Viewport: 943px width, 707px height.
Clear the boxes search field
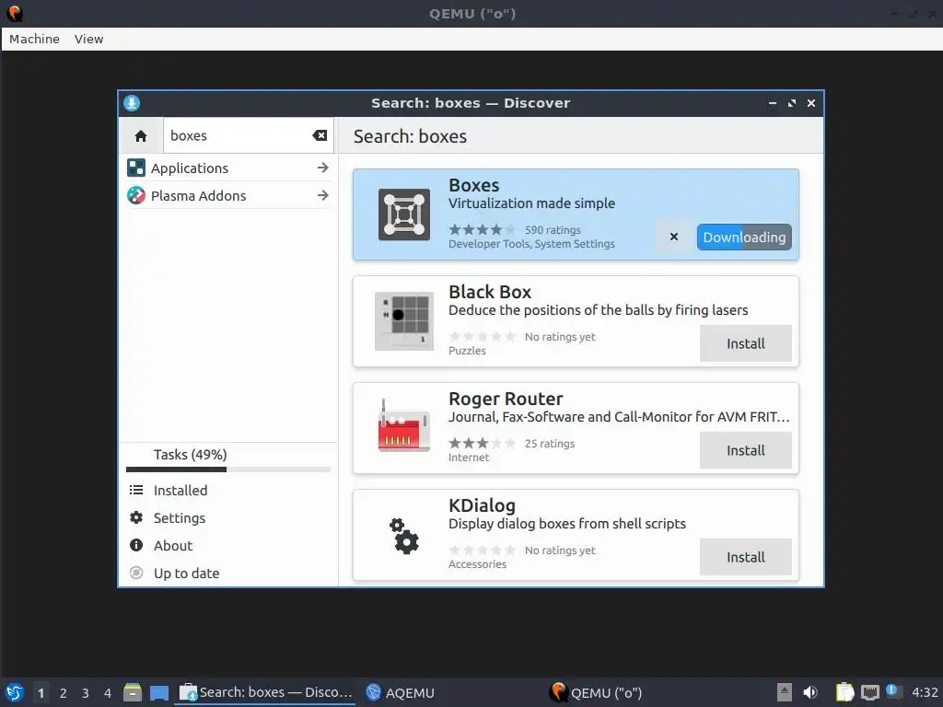click(320, 136)
